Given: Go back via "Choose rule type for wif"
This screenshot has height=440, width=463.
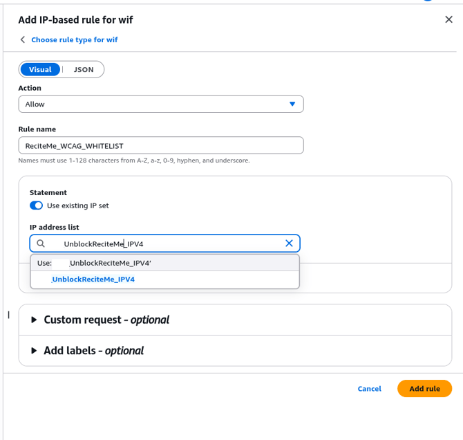Looking at the screenshot, I should coord(75,40).
